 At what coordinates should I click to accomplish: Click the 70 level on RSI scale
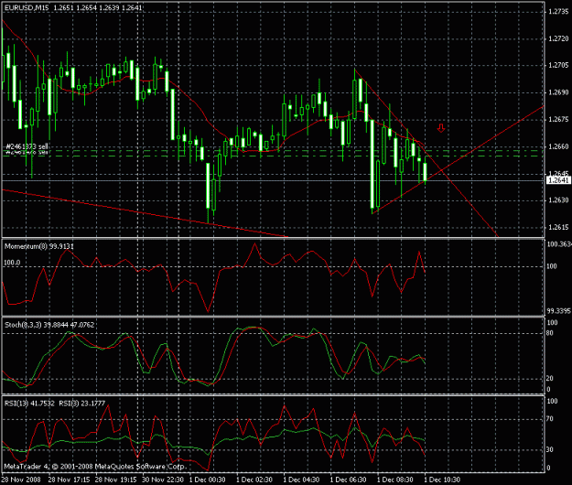pyautogui.click(x=549, y=419)
